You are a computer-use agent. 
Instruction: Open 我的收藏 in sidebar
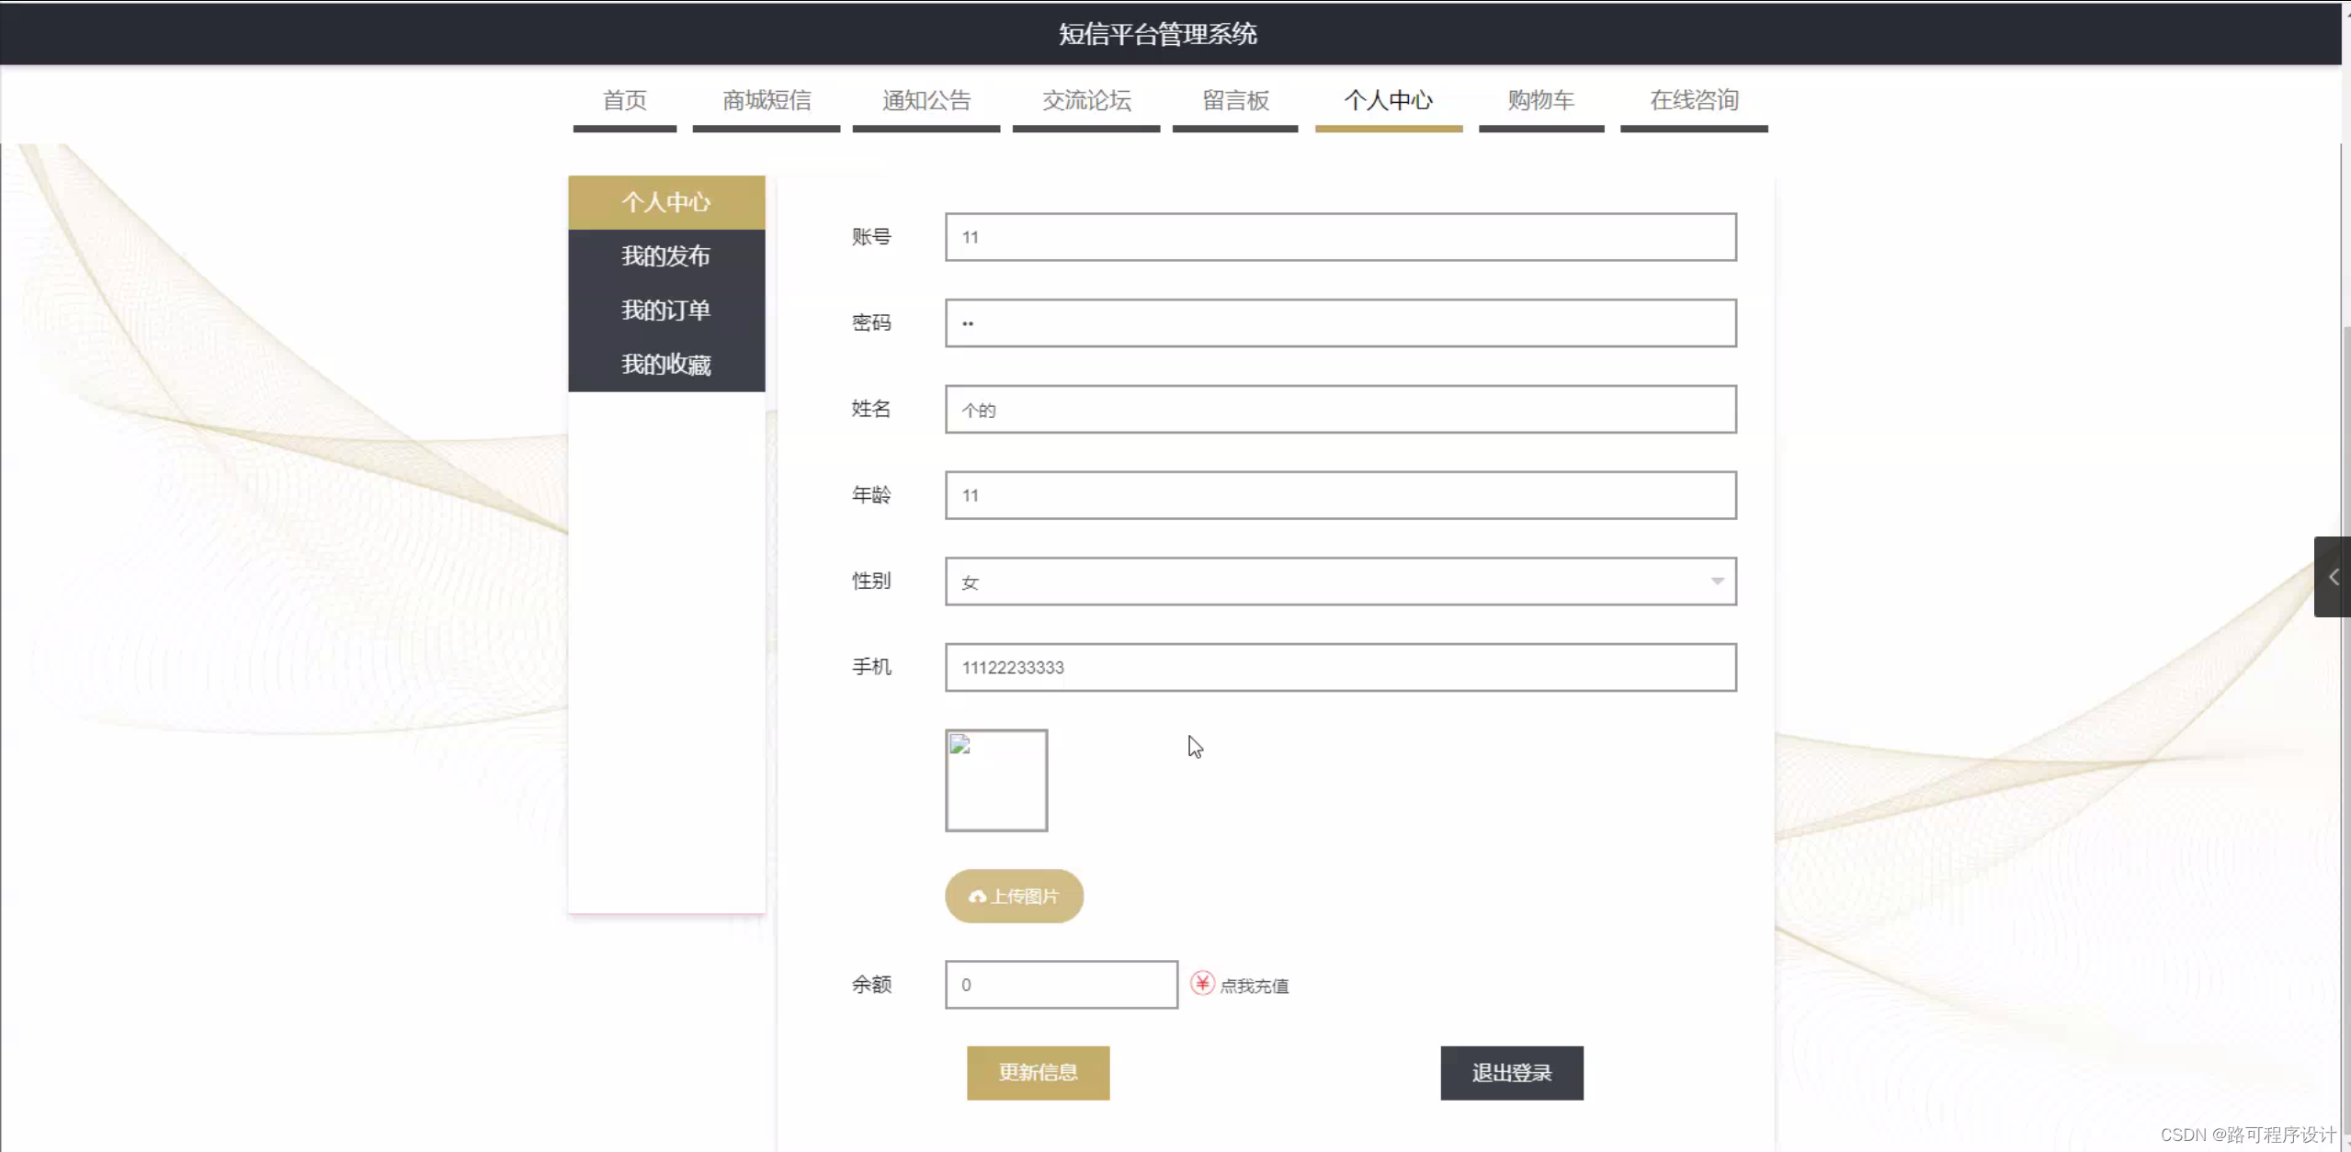click(x=666, y=365)
